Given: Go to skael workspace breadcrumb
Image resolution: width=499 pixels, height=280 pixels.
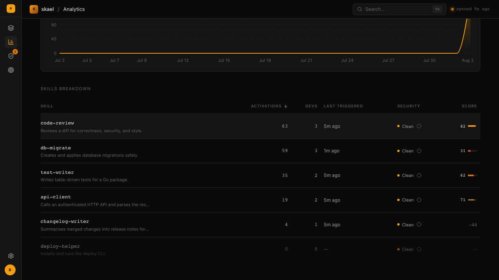Looking at the screenshot, I should 42,9.
